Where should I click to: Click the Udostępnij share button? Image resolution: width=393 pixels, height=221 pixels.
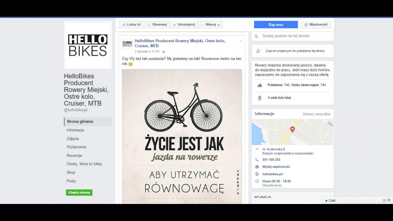(183, 25)
